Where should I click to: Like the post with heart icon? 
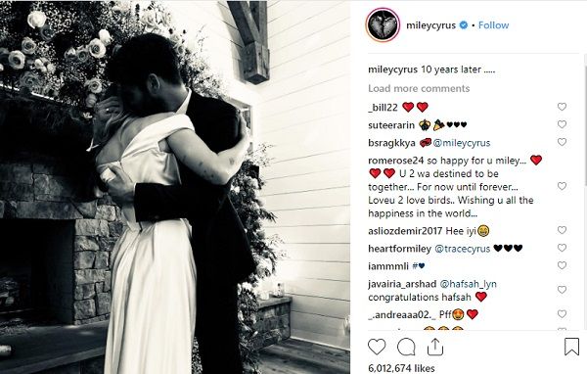tap(377, 347)
